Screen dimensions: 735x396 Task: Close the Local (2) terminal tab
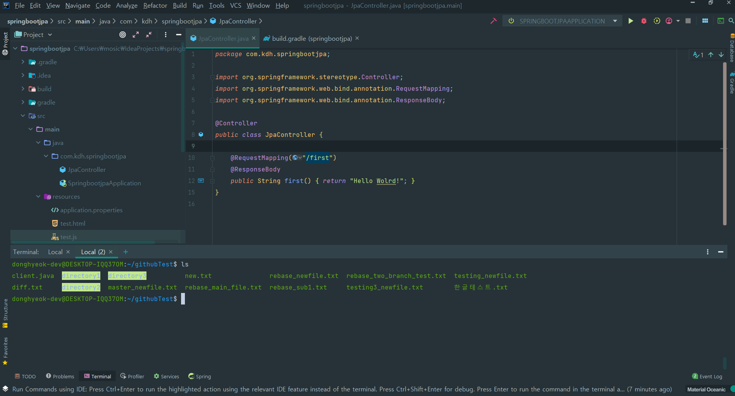coord(111,252)
